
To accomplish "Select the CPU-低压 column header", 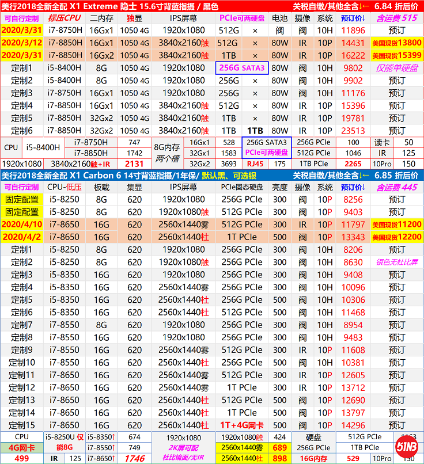I will [x=65, y=187].
